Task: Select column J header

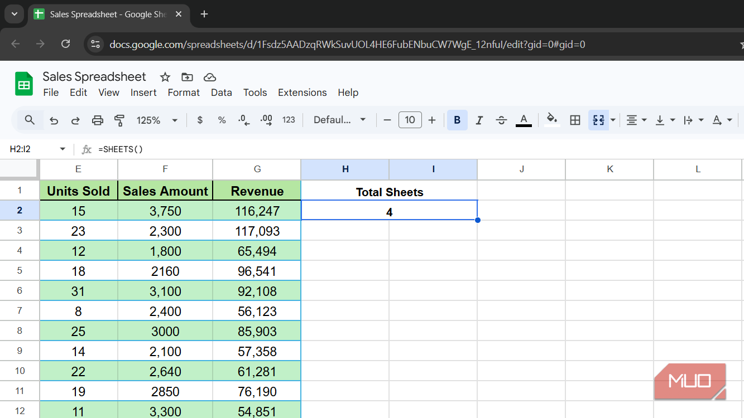Action: click(x=521, y=169)
